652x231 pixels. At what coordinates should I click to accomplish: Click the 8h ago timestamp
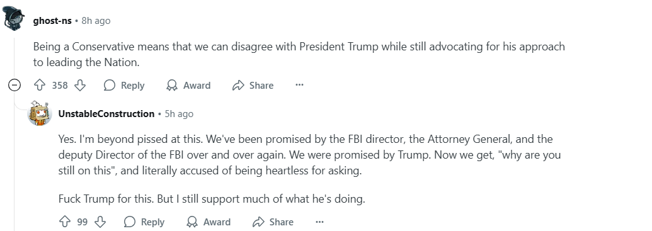tap(96, 20)
